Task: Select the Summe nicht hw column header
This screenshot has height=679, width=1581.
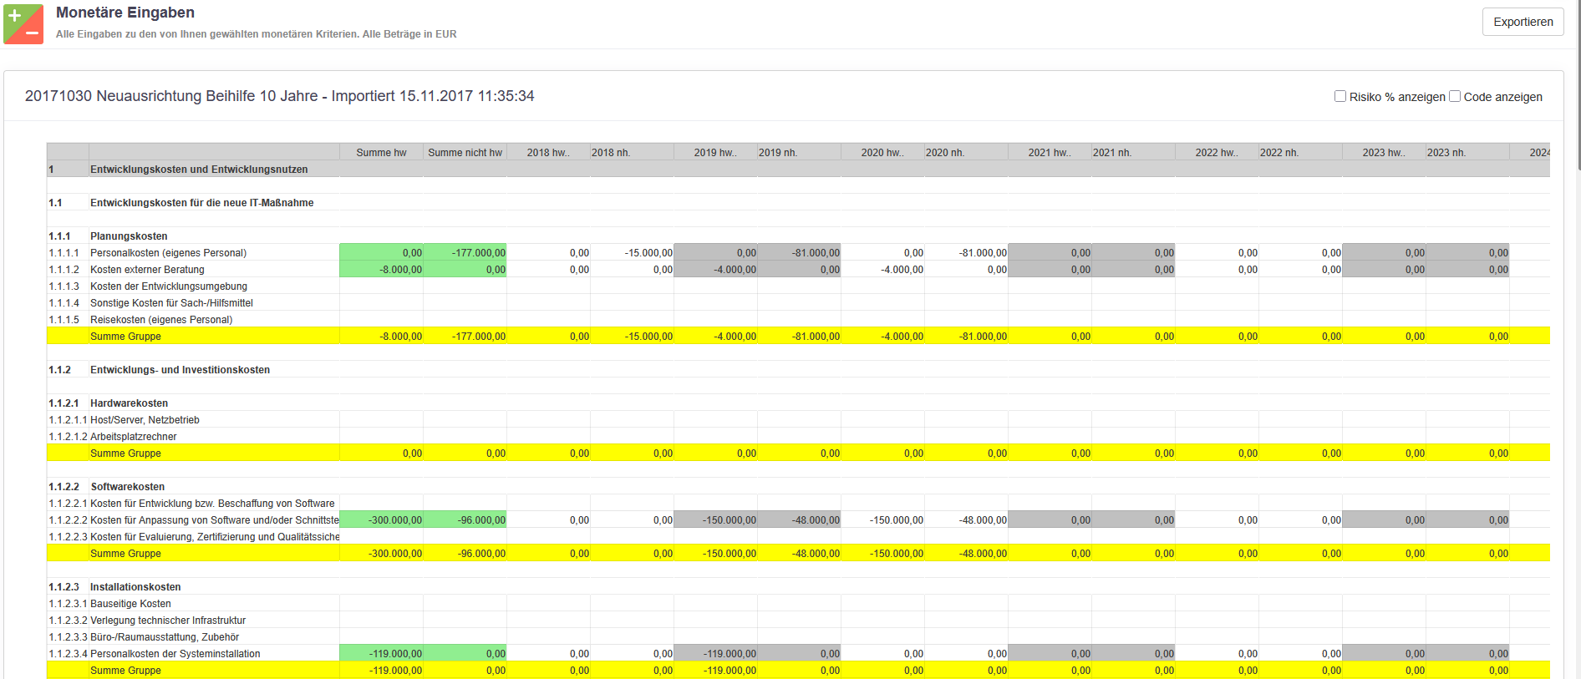Action: coord(465,152)
